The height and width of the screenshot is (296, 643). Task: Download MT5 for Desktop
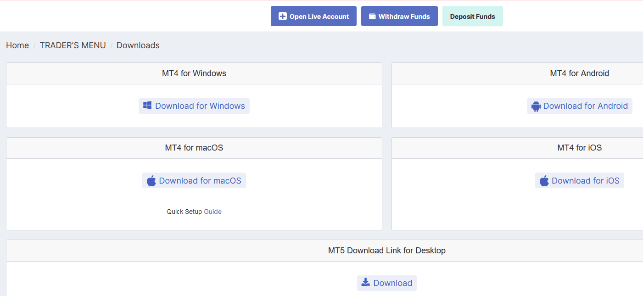(387, 283)
